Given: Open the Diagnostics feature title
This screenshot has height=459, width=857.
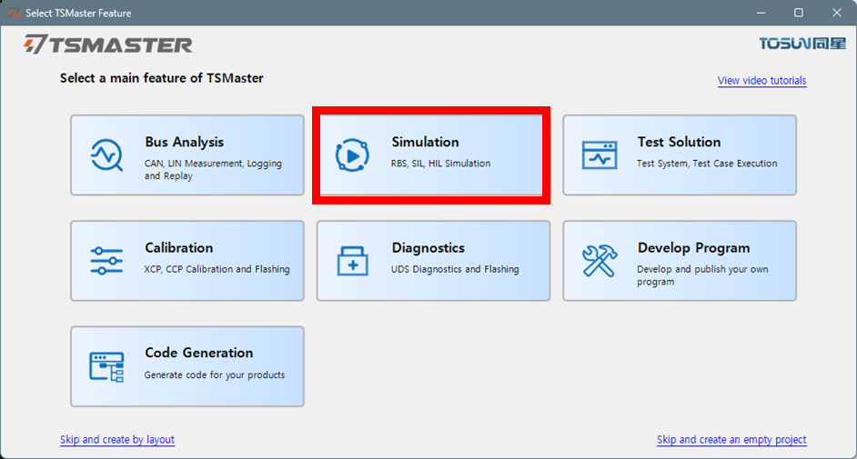Looking at the screenshot, I should [x=428, y=248].
